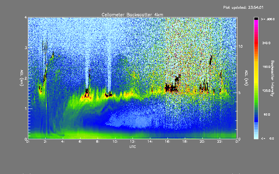
Task: Click the "20:" UTC hour tick label
Action: tap(202, 142)
